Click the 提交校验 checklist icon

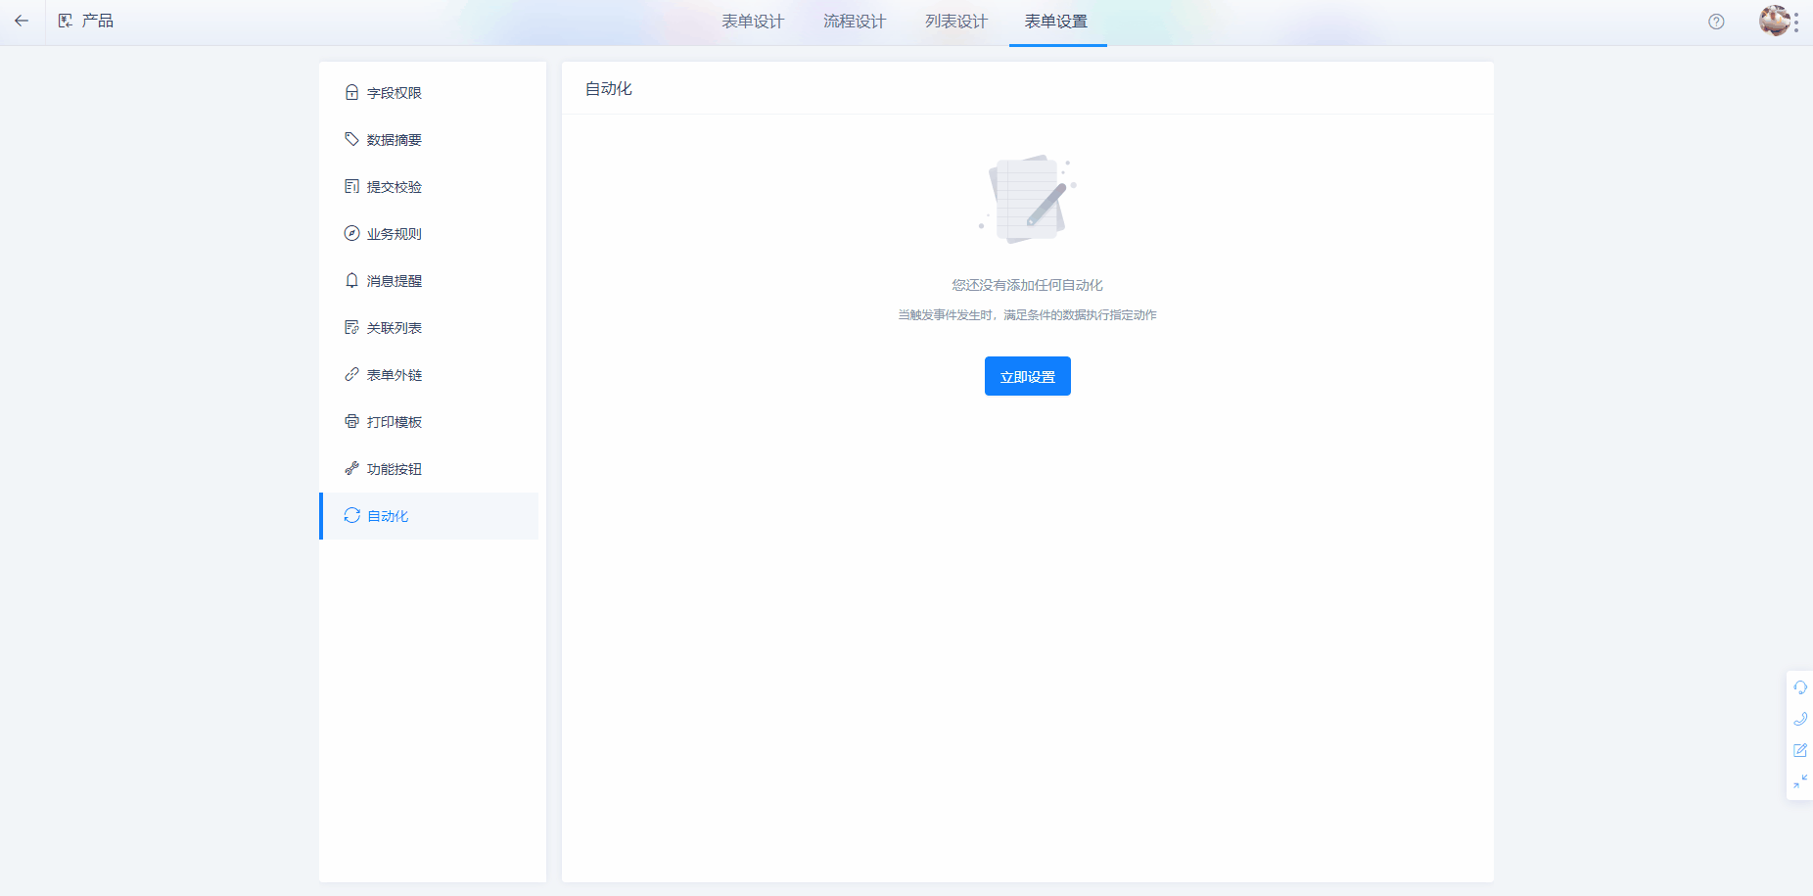coord(351,186)
